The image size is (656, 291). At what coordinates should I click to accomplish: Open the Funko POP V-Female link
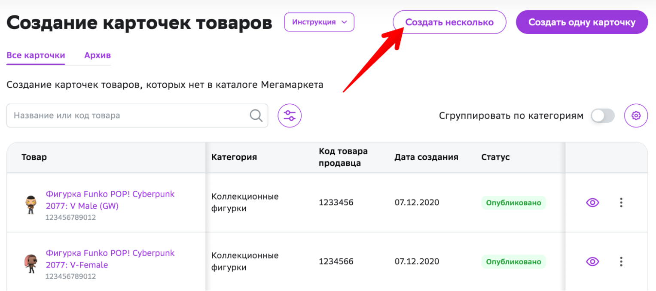point(110,259)
